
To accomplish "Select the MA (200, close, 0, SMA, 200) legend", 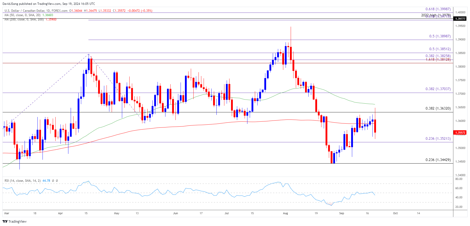I will [24, 19].
